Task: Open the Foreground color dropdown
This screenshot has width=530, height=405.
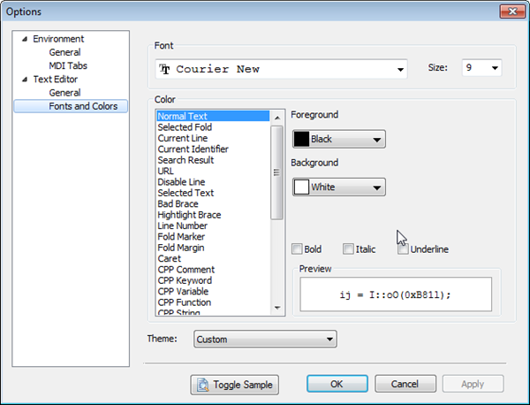Action: (378, 140)
